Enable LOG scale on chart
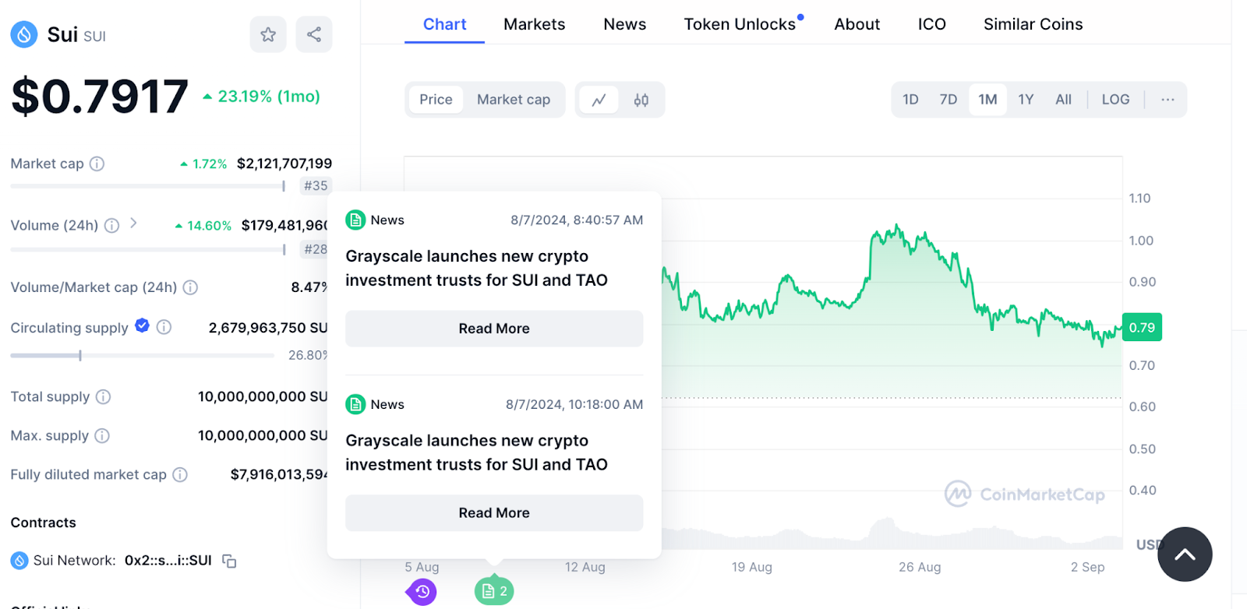 pos(1115,100)
